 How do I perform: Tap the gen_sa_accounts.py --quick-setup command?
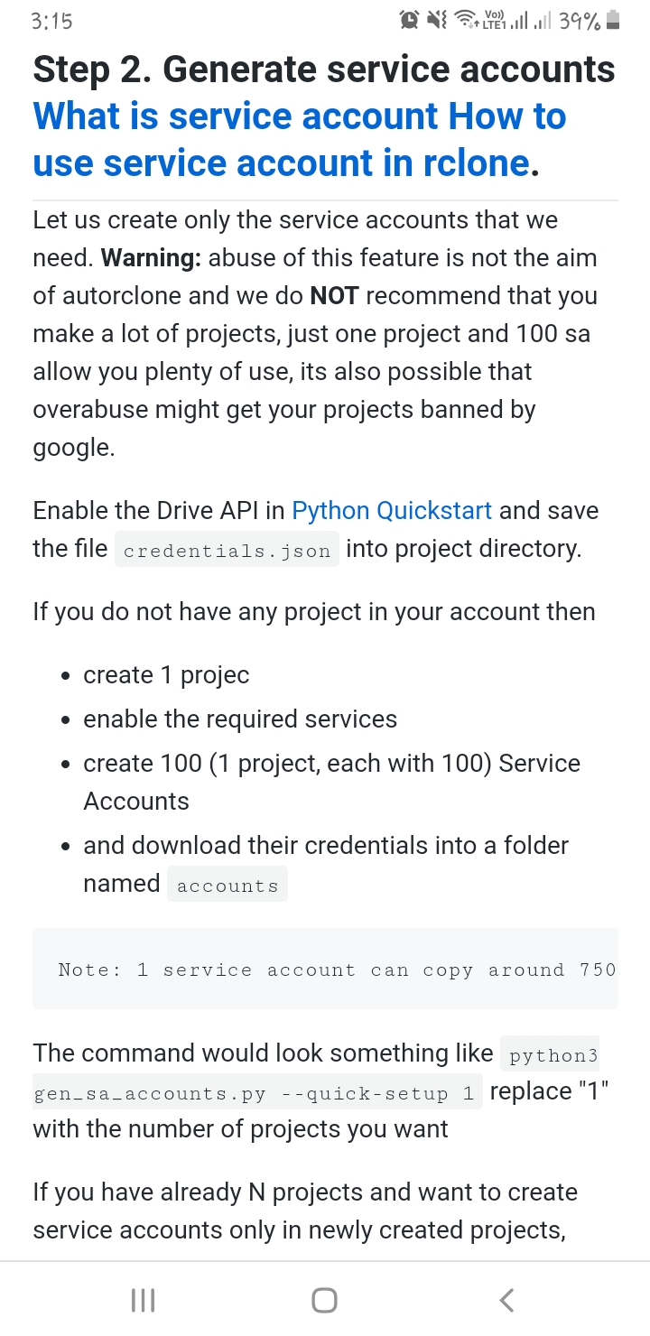pyautogui.click(x=257, y=1094)
